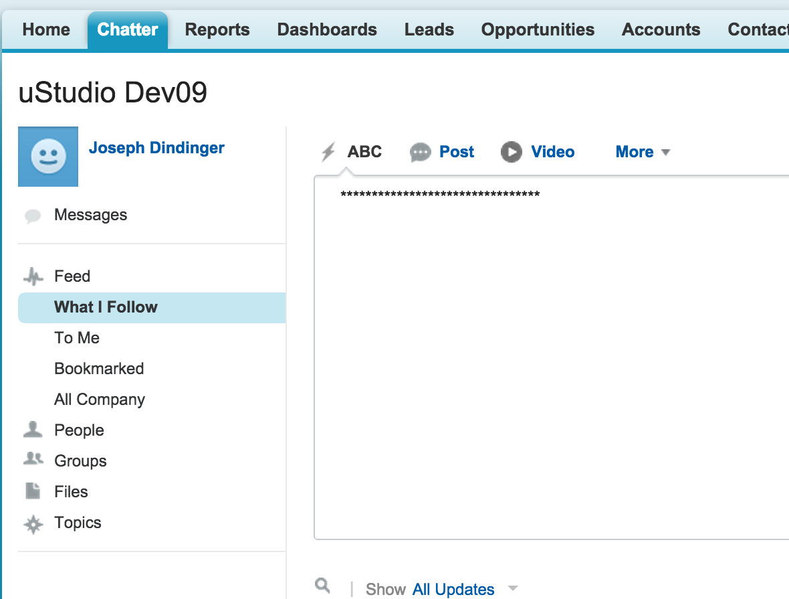
Task: Open the Home tab
Action: (x=45, y=29)
